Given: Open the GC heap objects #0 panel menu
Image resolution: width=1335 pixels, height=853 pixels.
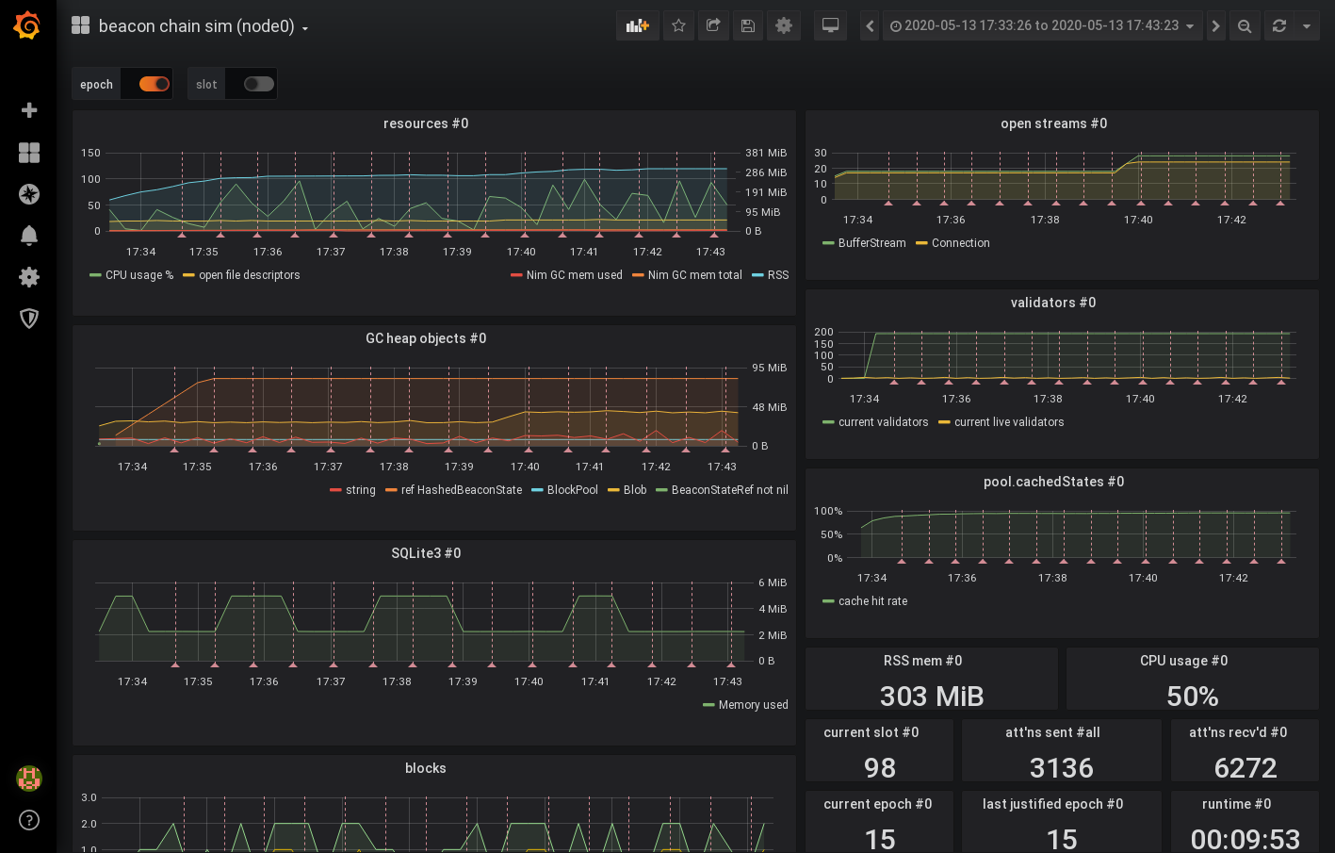Looking at the screenshot, I should click(x=426, y=338).
